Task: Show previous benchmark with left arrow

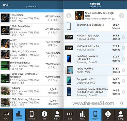Action: pos(69,16)
